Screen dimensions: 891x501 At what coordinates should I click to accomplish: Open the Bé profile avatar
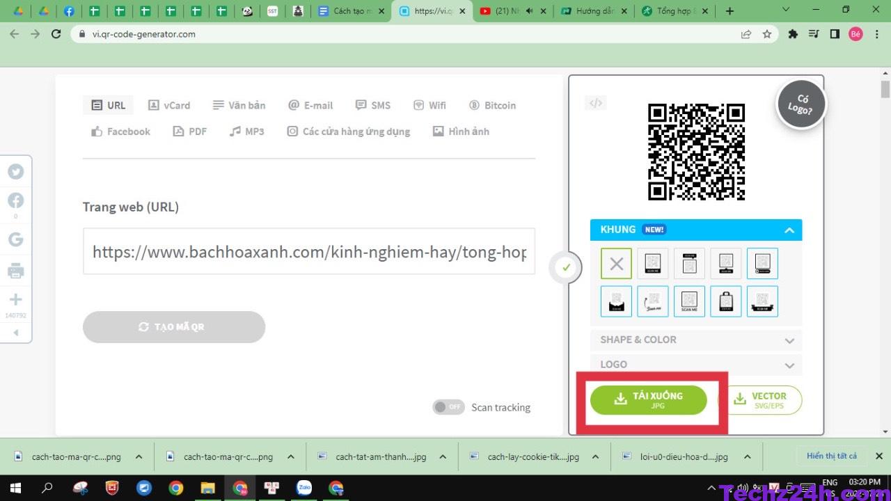point(855,34)
